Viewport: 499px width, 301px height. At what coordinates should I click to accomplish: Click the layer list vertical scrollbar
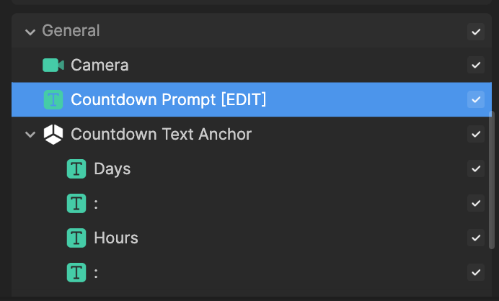pyautogui.click(x=492, y=180)
